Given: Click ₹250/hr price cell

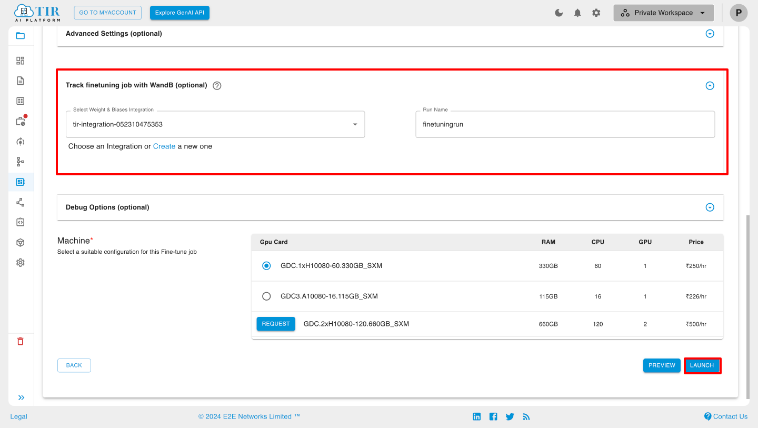Looking at the screenshot, I should 696,266.
